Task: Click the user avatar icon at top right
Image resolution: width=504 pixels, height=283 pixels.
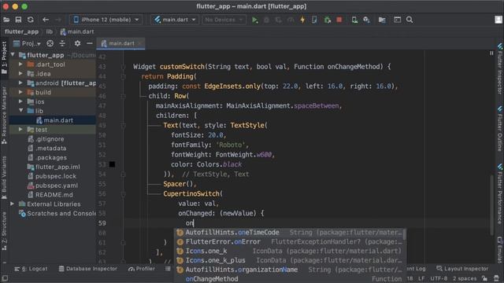Action: 498,20
